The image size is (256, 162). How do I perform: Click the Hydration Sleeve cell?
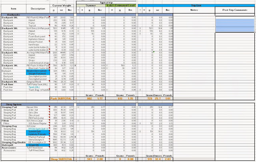pyautogui.click(x=38, y=39)
